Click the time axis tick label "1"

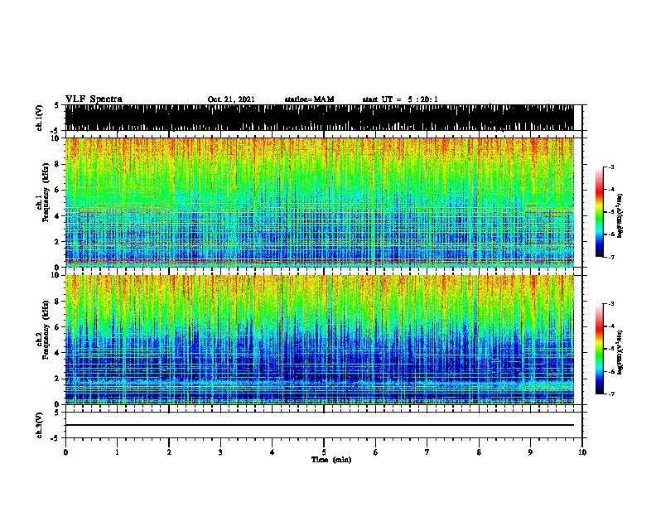[117, 452]
